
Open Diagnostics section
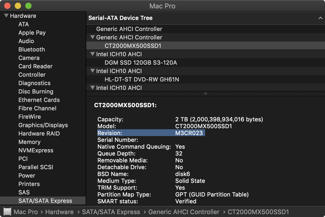pos(34,83)
